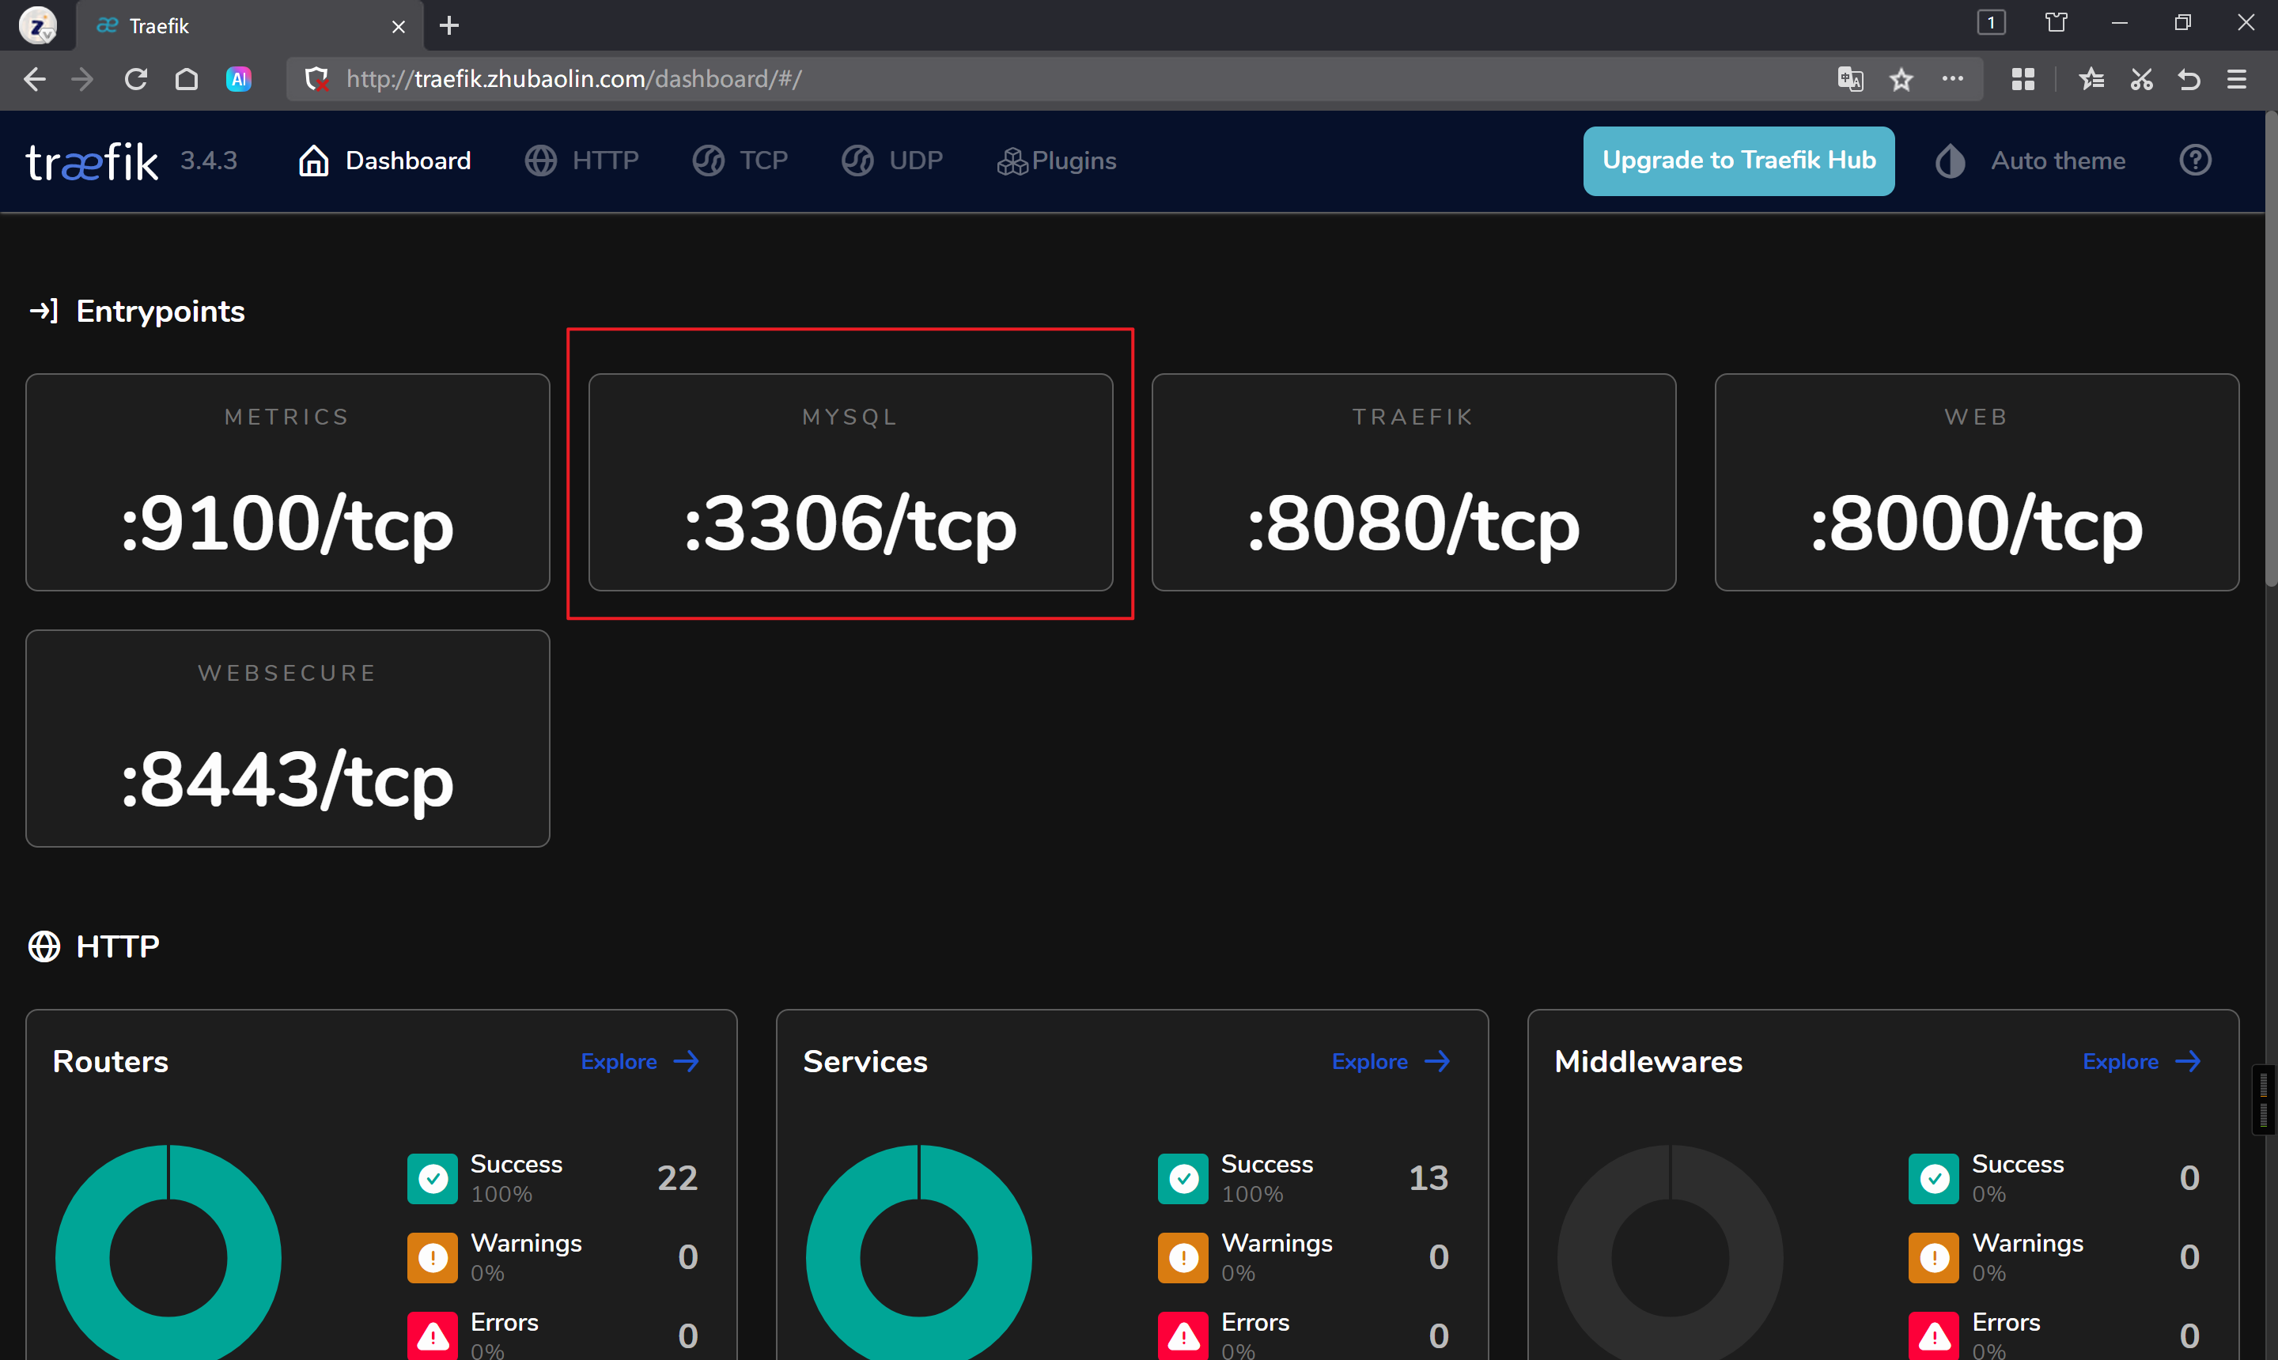Open the HTTP navigation tab
The width and height of the screenshot is (2278, 1360).
pos(582,161)
